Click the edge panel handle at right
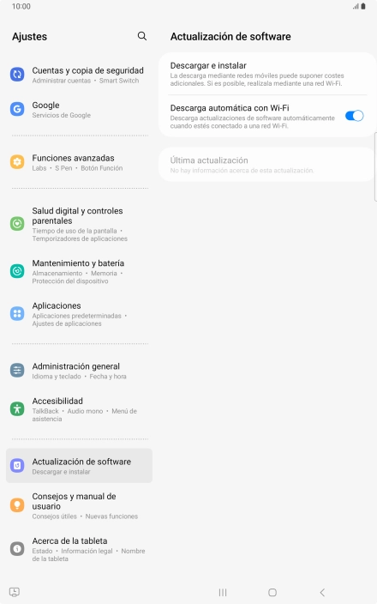Viewport: 377px width, 604px height. click(375, 166)
